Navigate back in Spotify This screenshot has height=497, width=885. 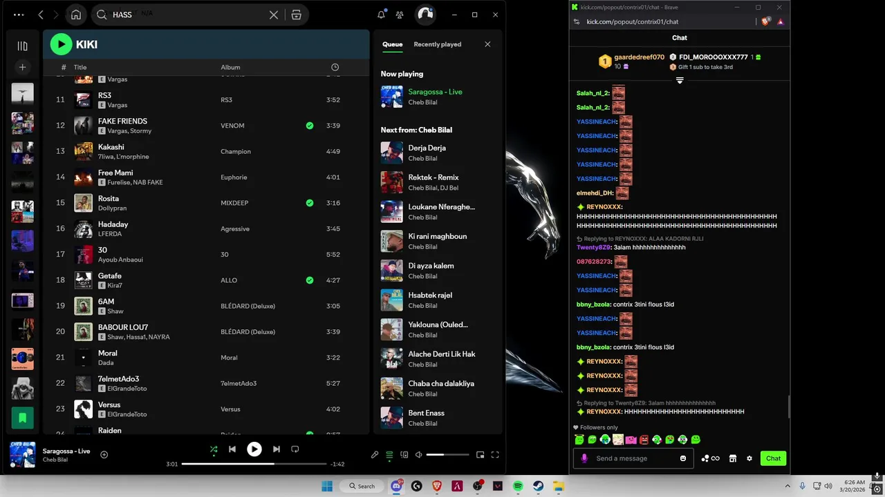(x=41, y=14)
